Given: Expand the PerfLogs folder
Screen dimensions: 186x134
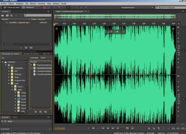Looking at the screenshot, I should (9, 74).
